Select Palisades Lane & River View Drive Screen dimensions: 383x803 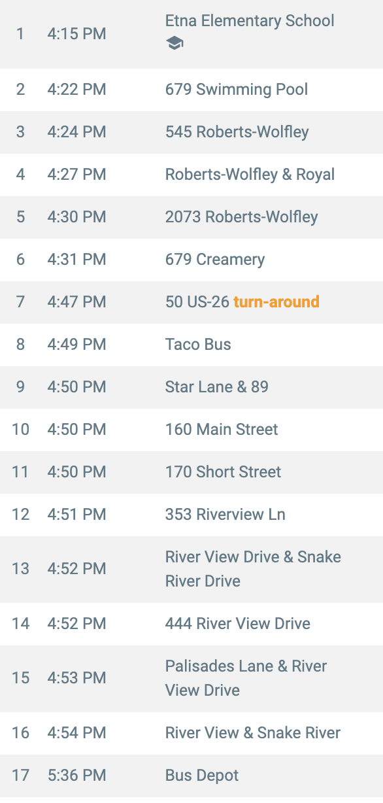pyautogui.click(x=191, y=678)
